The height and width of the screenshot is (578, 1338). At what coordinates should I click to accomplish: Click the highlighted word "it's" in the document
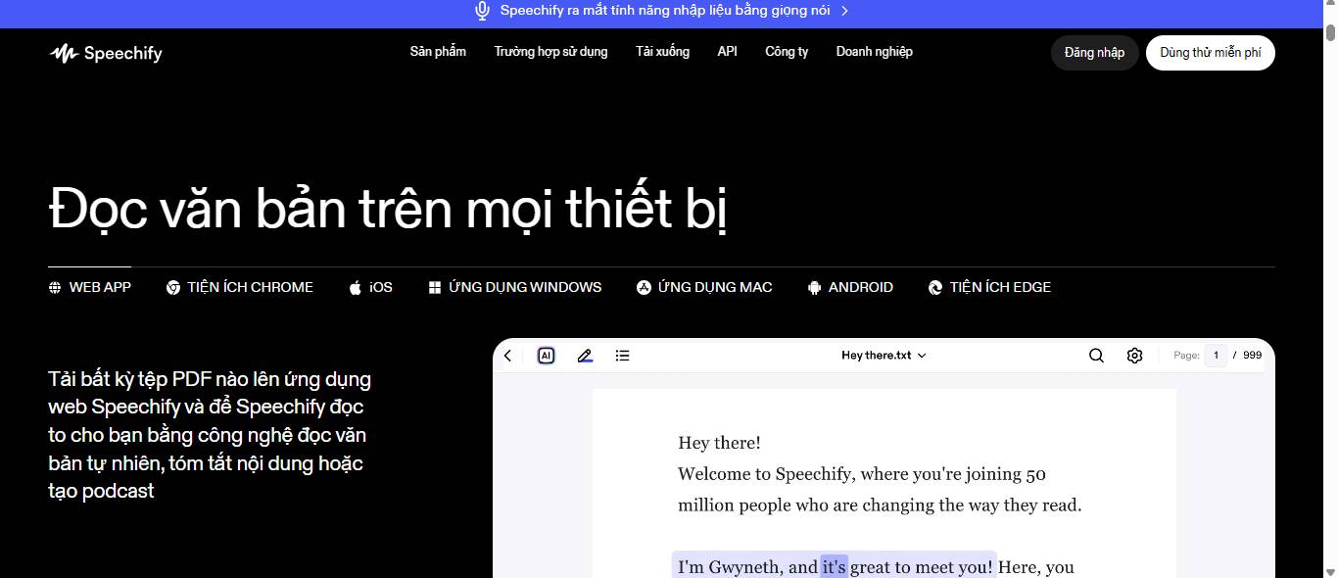834,567
